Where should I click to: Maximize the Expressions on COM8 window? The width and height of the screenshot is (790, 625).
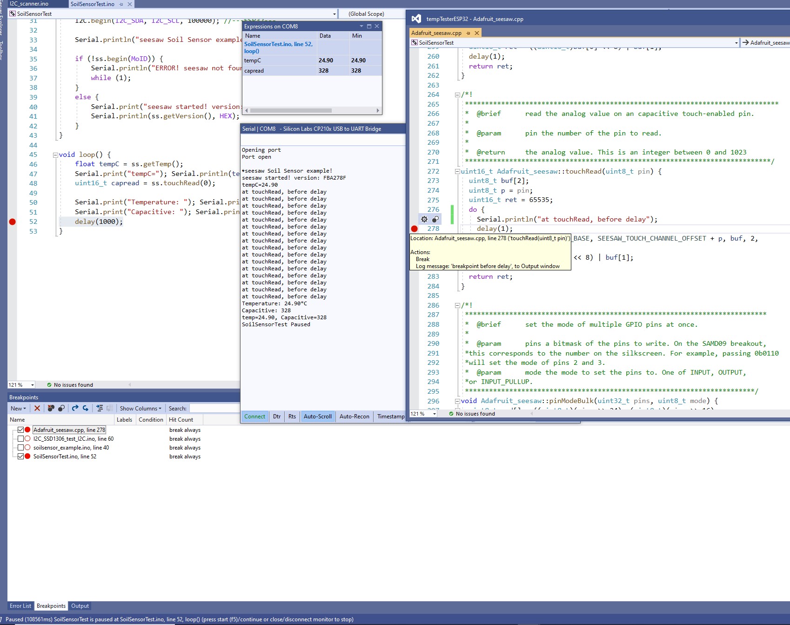pos(369,26)
